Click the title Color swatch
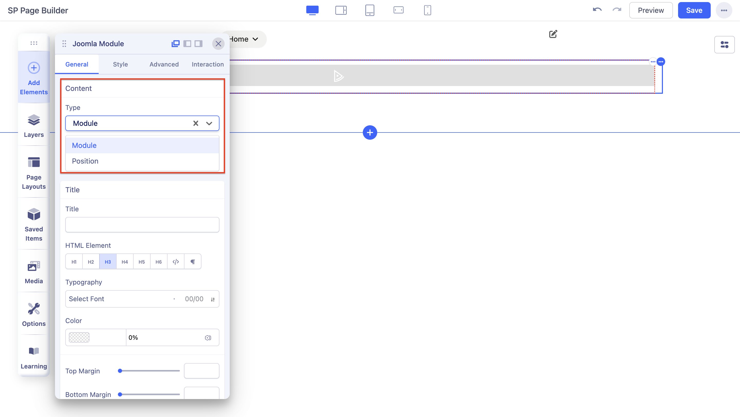The width and height of the screenshot is (740, 417). [x=79, y=337]
